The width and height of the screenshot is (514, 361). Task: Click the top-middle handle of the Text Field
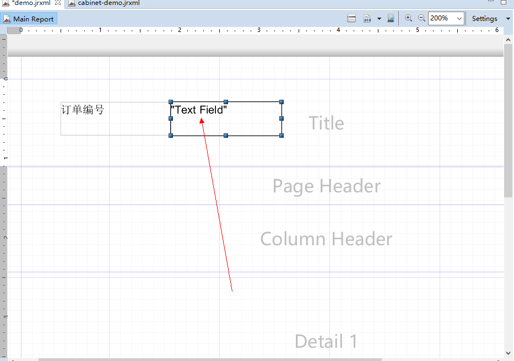tap(226, 102)
